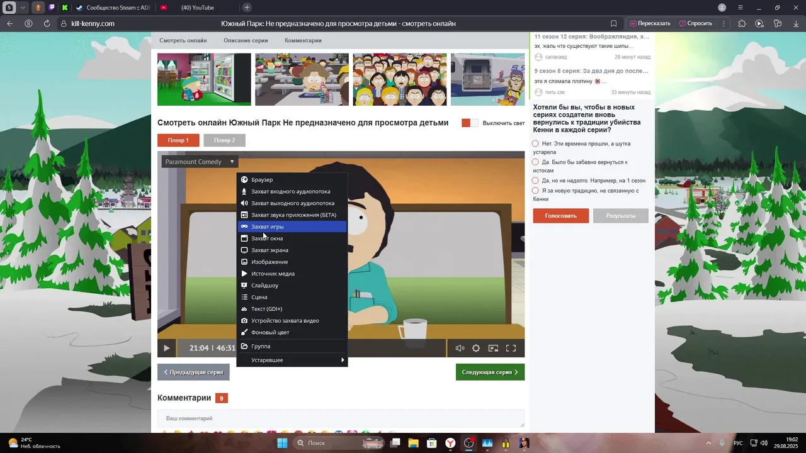Open the Task View taskbar icon
The height and width of the screenshot is (453, 806).
395,443
